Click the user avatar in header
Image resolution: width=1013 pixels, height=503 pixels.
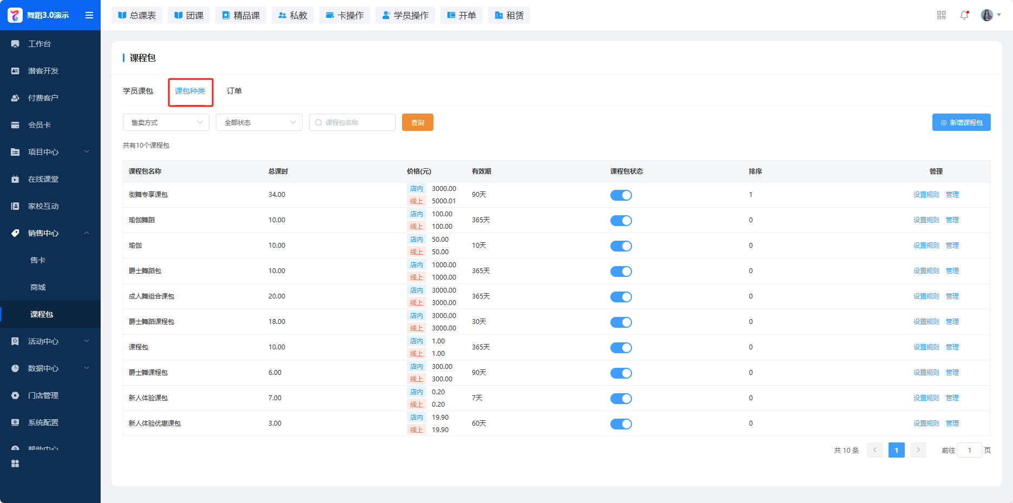tap(987, 15)
